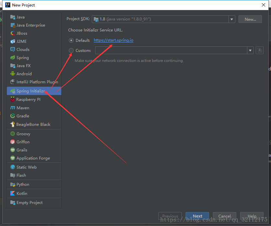Choose Clouds project type label
The width and height of the screenshot is (271, 226).
pos(23,49)
